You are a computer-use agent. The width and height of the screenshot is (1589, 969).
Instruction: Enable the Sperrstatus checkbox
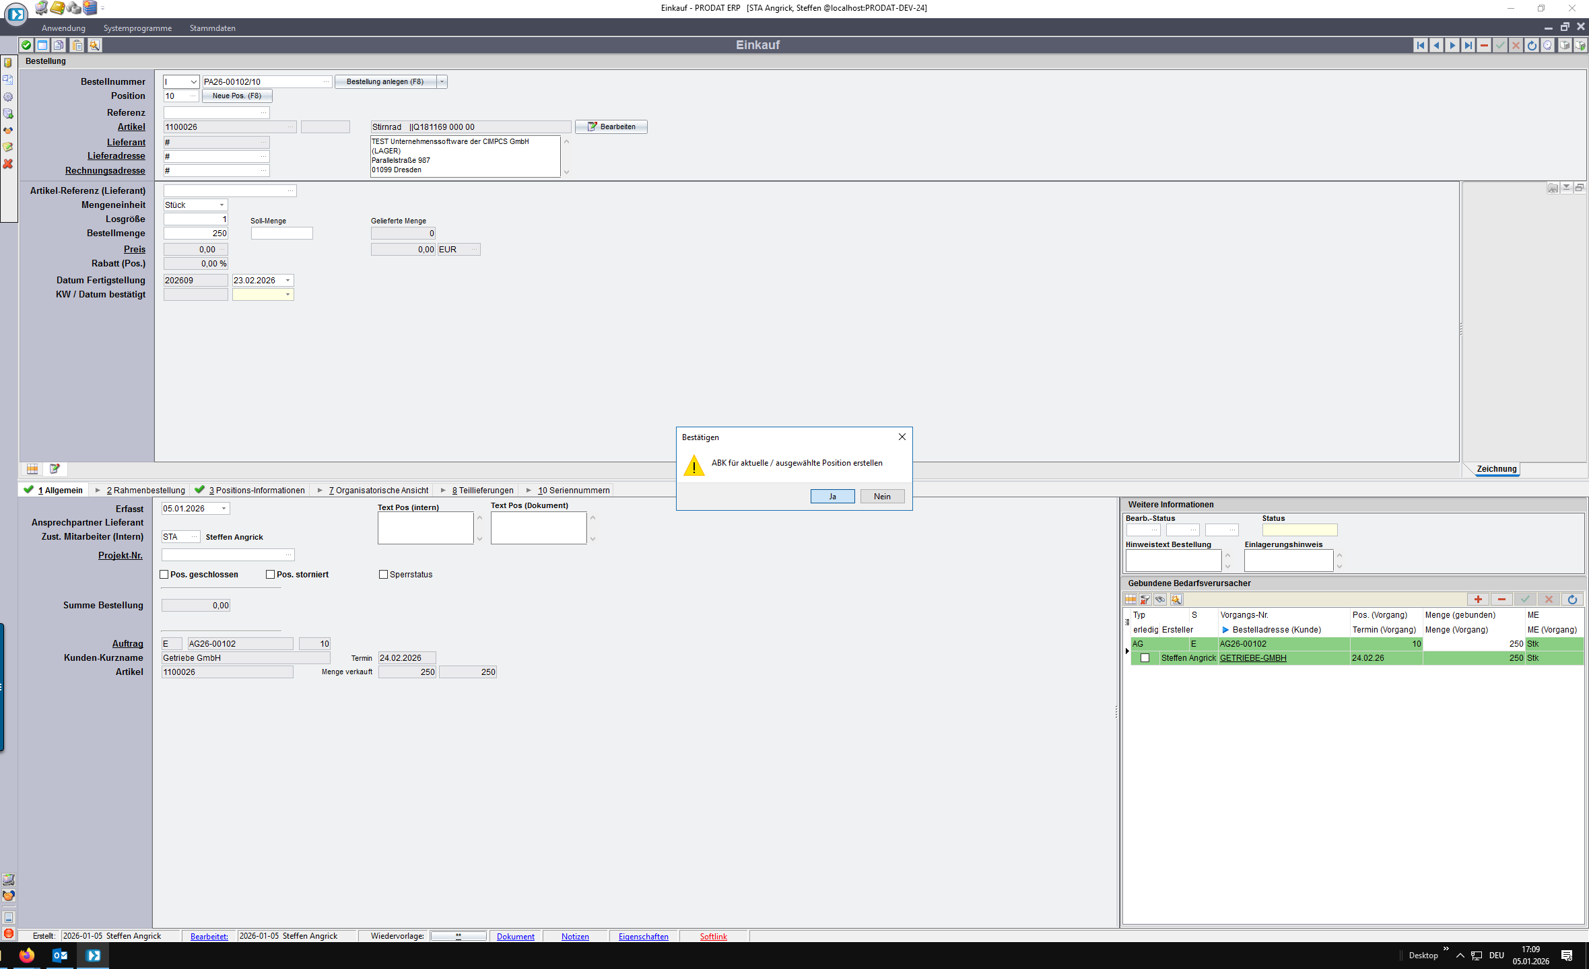click(383, 574)
